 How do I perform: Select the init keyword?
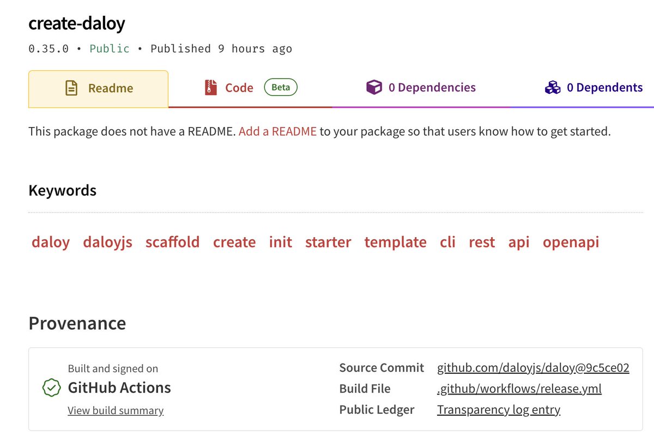(280, 242)
